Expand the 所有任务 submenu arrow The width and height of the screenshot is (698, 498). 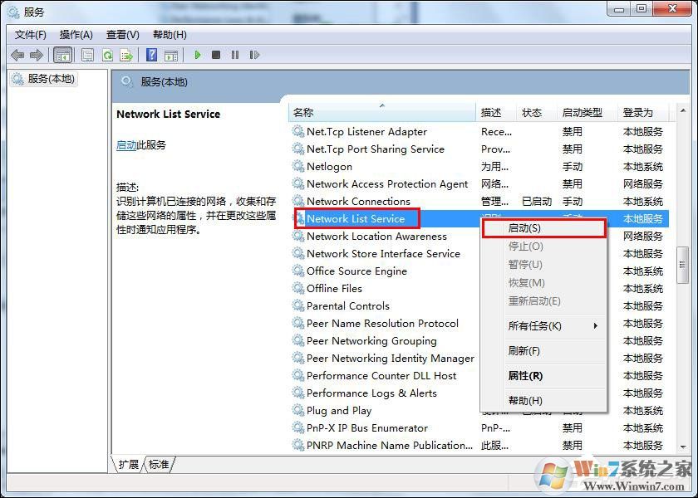coord(594,326)
